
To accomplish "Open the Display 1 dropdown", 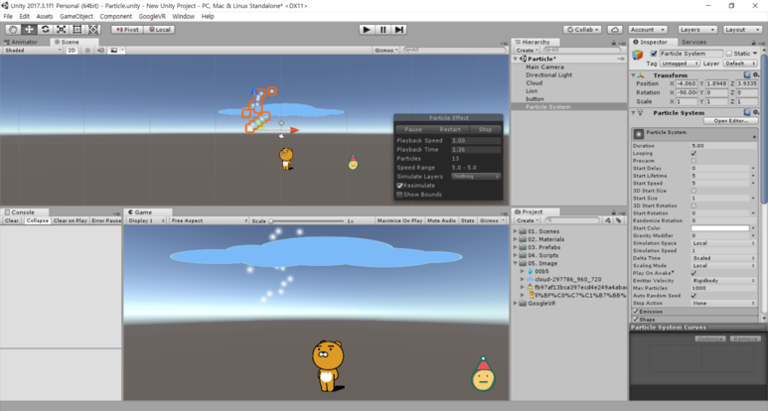I will tap(146, 220).
